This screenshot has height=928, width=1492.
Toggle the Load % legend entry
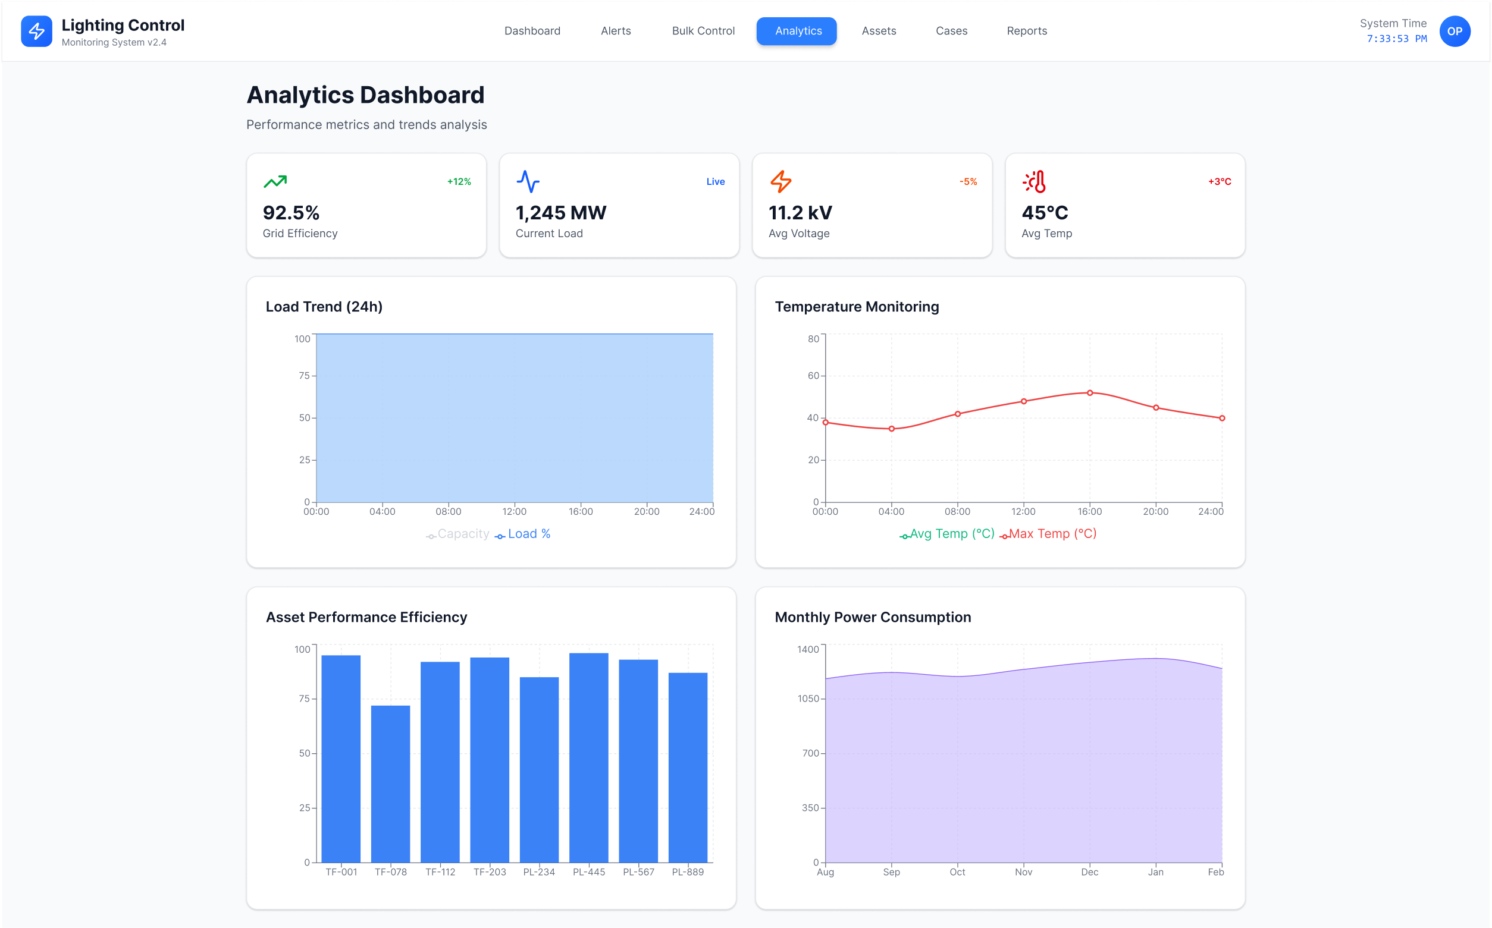pos(522,534)
